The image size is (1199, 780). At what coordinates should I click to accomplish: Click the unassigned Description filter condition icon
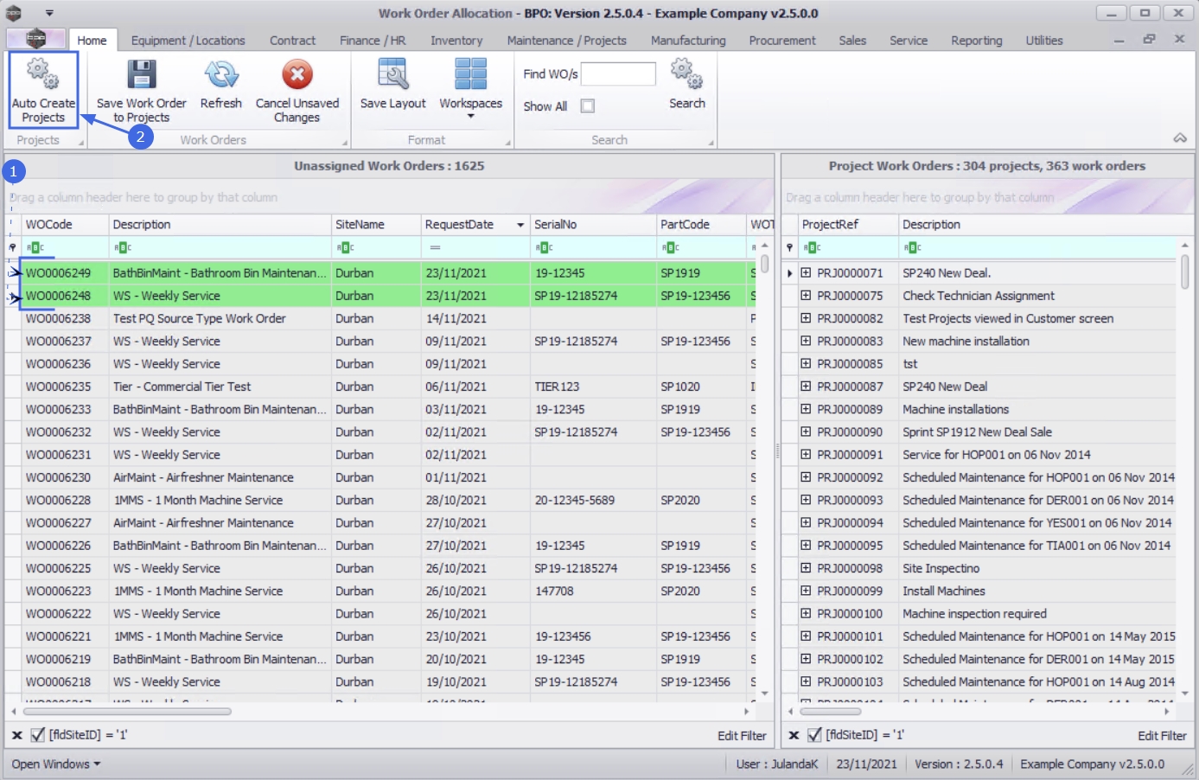tap(123, 247)
